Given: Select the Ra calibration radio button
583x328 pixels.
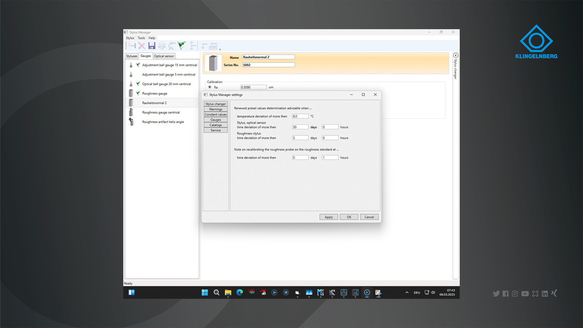Looking at the screenshot, I should coord(210,87).
